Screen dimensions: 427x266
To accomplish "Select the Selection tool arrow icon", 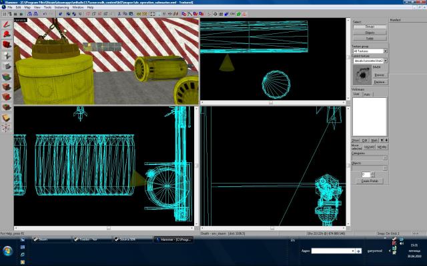I will point(6,25).
